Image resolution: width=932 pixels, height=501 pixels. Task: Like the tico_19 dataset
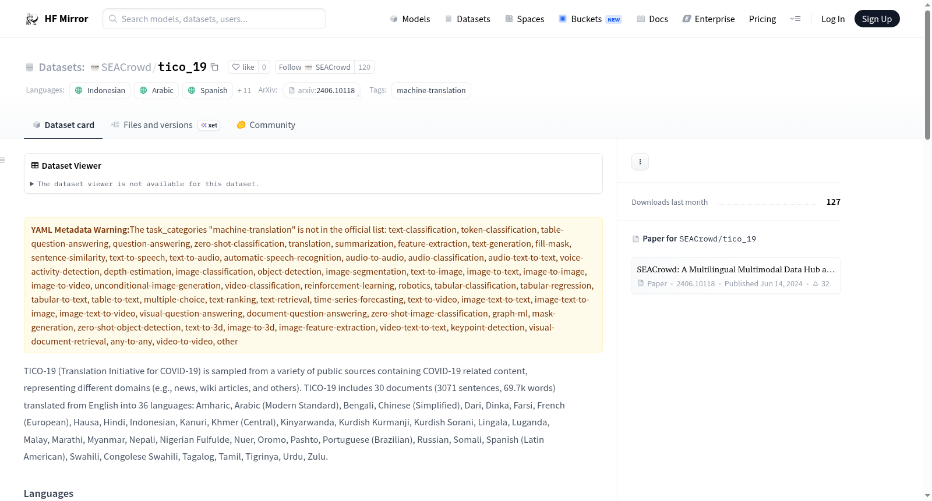pos(243,67)
